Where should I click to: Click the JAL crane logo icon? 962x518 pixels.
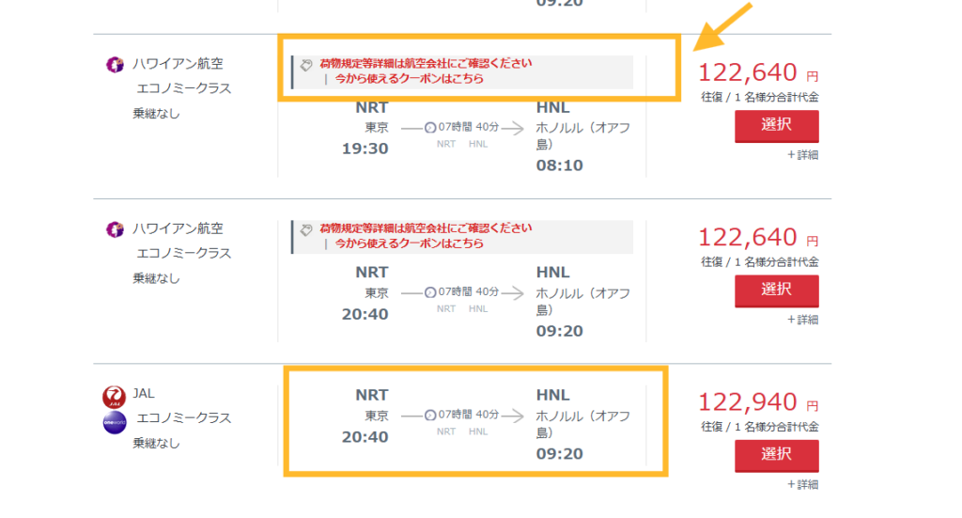pos(114,397)
